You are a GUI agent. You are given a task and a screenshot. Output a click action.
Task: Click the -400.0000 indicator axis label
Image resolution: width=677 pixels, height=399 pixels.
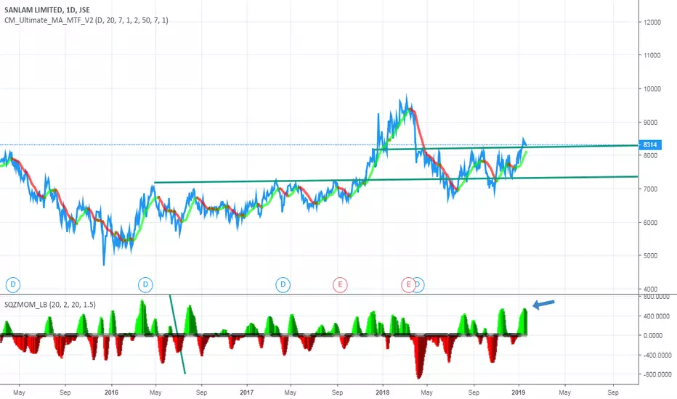[656, 355]
